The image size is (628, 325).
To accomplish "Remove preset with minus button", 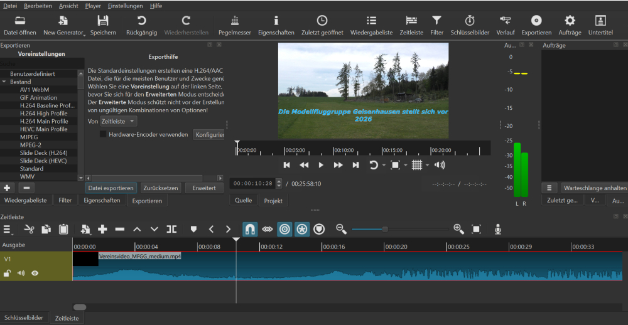I will click(26, 188).
